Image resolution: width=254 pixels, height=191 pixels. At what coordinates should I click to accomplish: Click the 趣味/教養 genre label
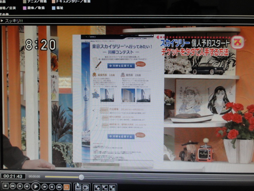point(36,8)
